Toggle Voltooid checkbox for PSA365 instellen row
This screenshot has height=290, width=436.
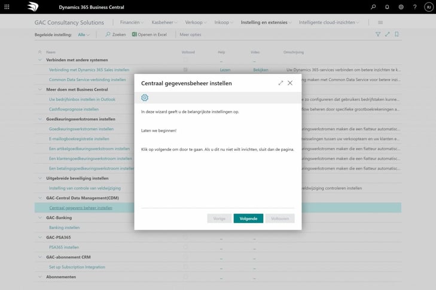pyautogui.click(x=185, y=247)
